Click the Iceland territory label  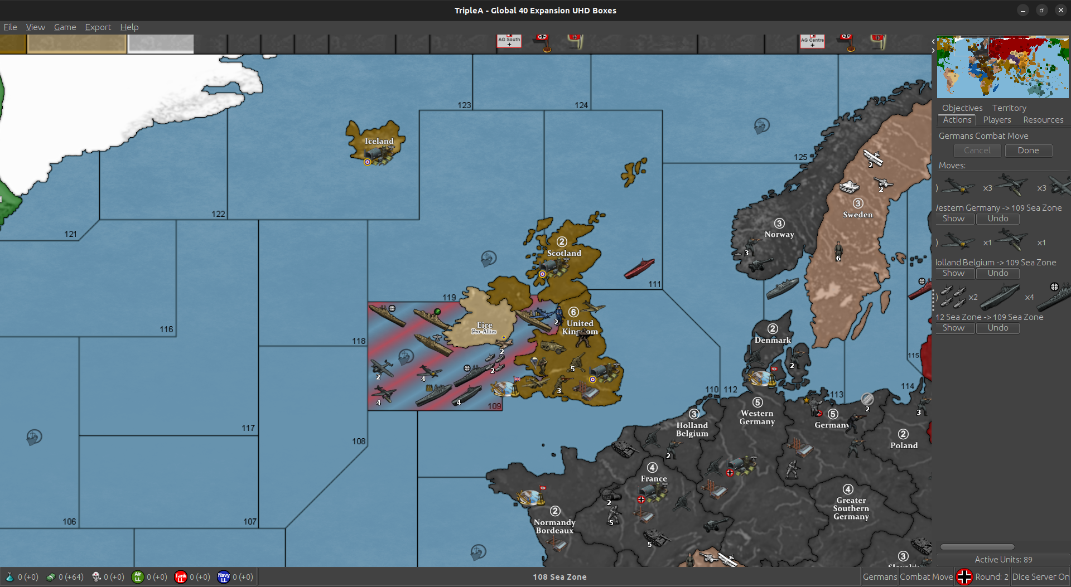point(379,141)
